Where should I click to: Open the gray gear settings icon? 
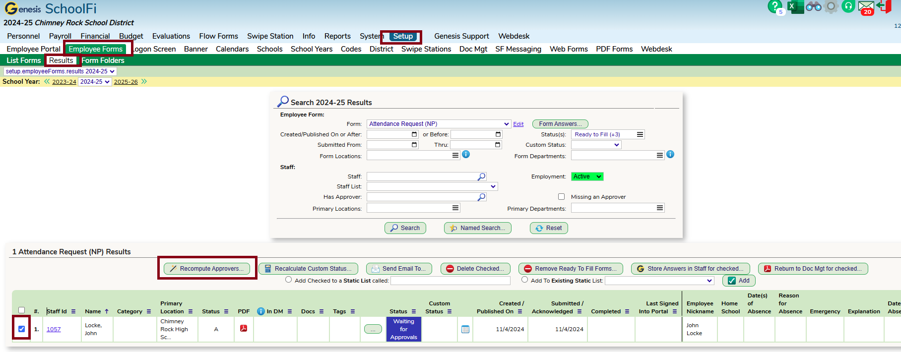[831, 6]
